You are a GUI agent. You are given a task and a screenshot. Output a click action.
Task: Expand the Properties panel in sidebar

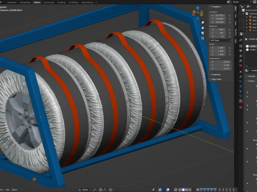coord(216,75)
